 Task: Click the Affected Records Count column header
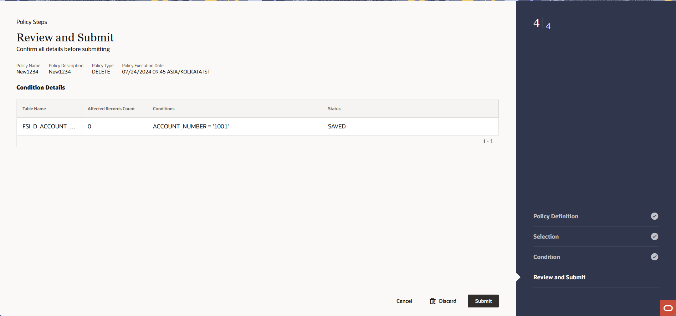pyautogui.click(x=114, y=109)
